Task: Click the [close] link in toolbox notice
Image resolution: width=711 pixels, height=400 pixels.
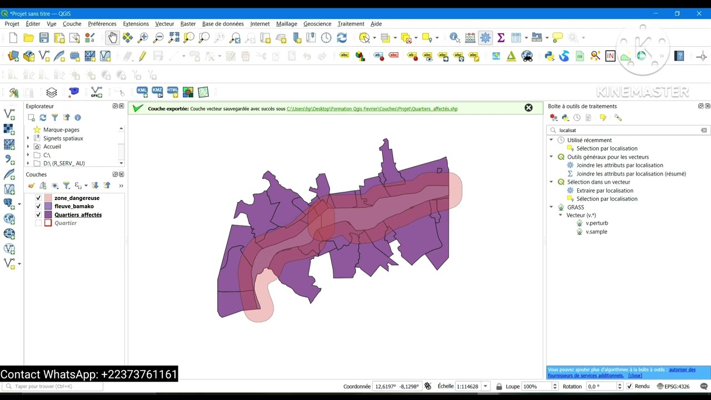Action: point(635,376)
